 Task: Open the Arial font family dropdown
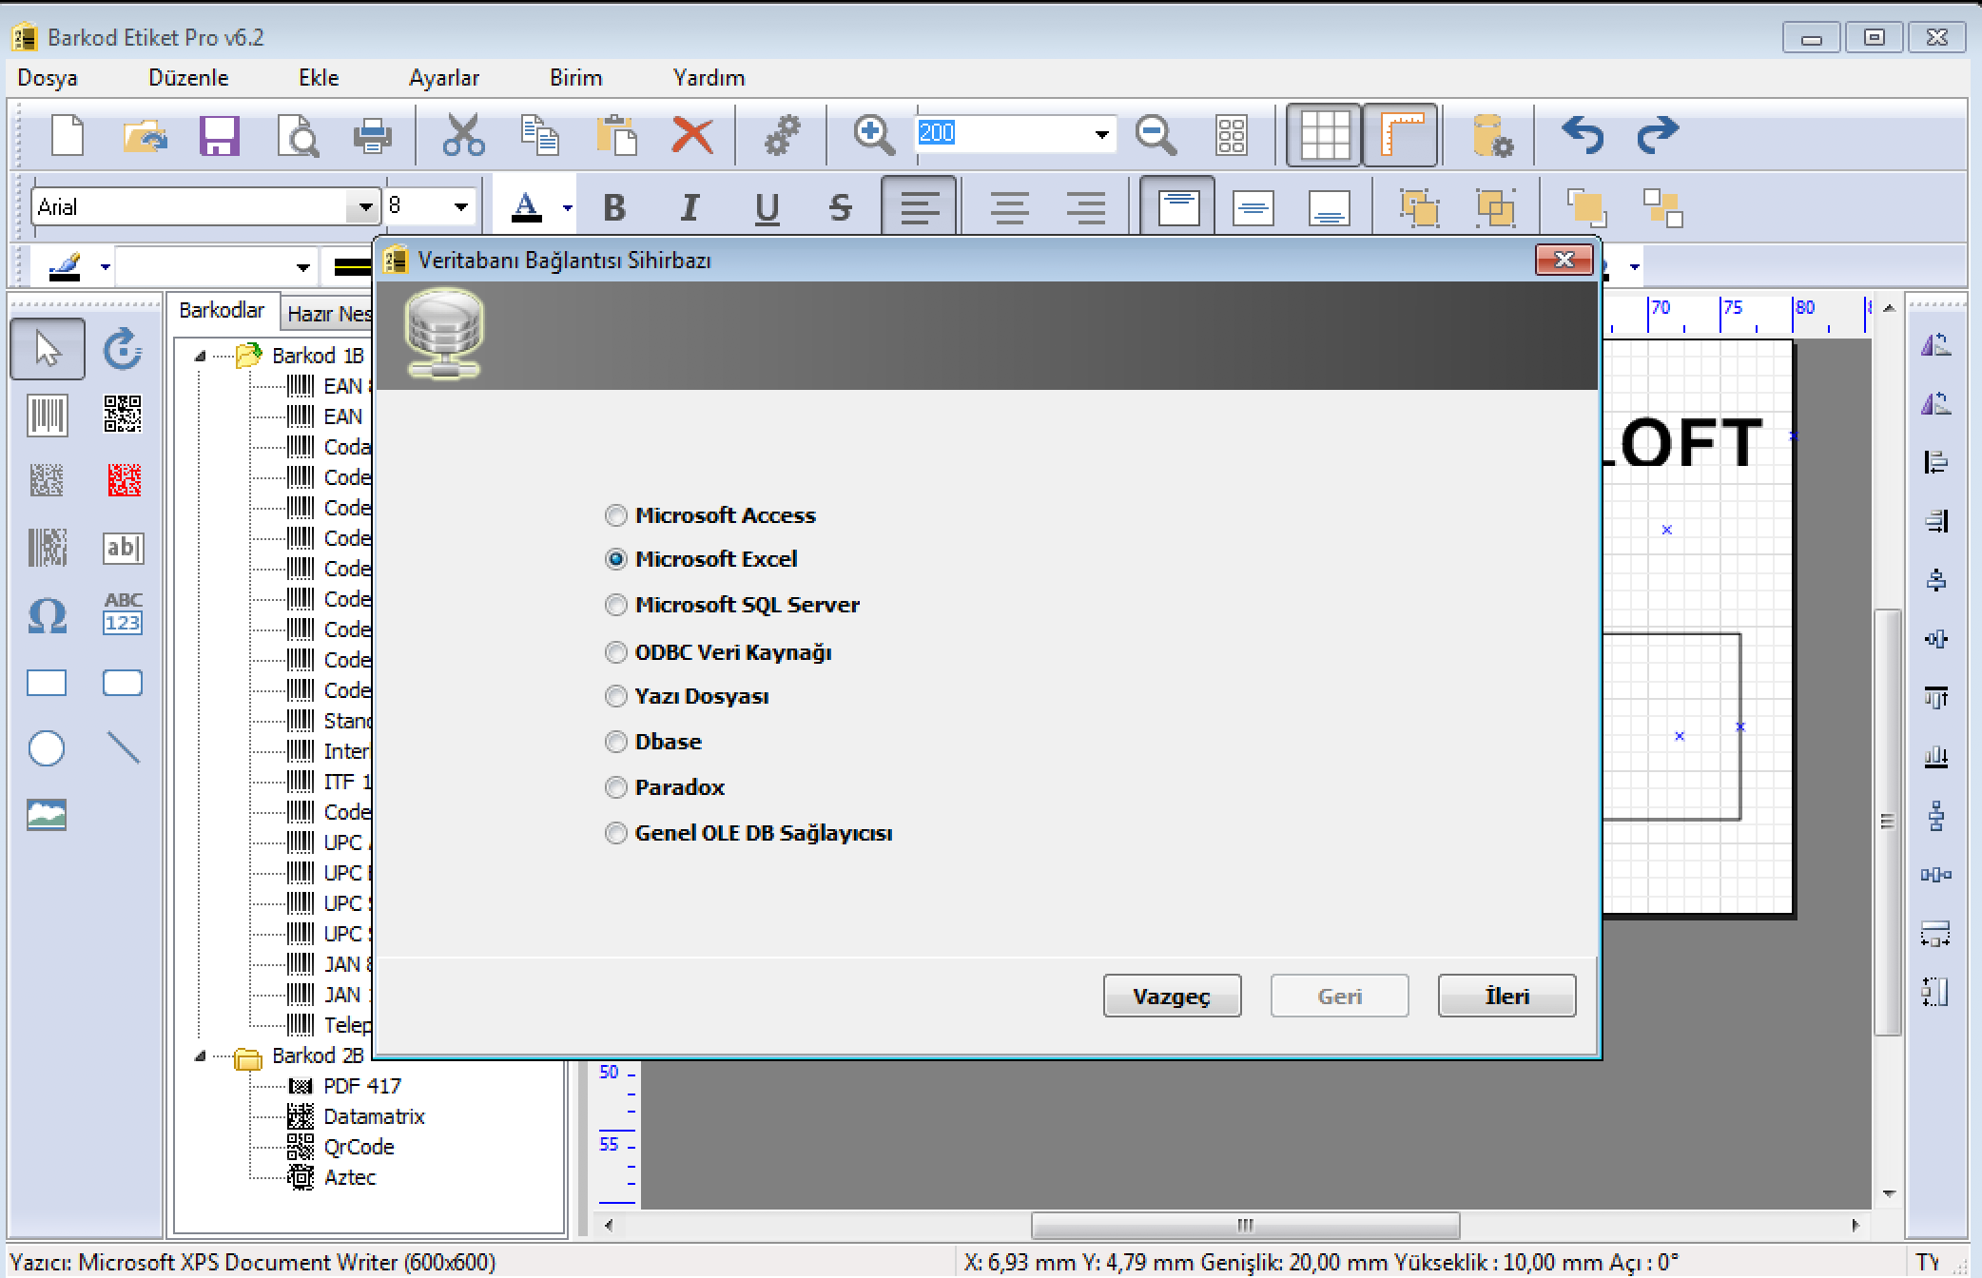pos(365,206)
